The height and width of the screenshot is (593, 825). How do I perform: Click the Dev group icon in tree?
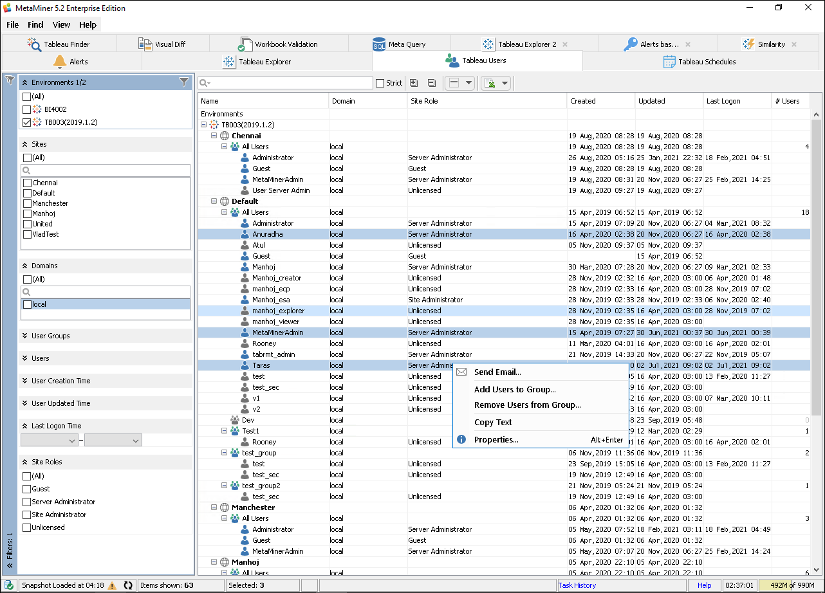click(x=235, y=419)
